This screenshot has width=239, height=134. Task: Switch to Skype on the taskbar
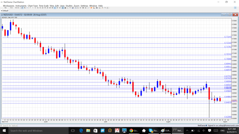pos(153,131)
